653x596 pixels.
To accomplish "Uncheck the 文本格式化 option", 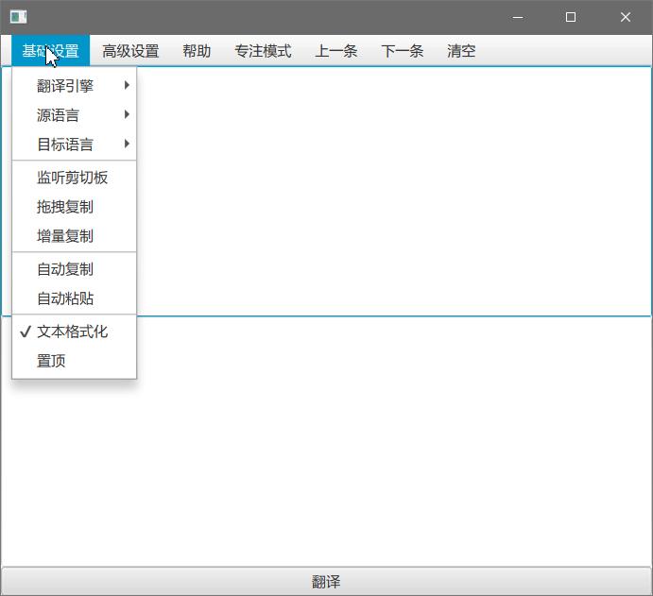I will pyautogui.click(x=74, y=332).
